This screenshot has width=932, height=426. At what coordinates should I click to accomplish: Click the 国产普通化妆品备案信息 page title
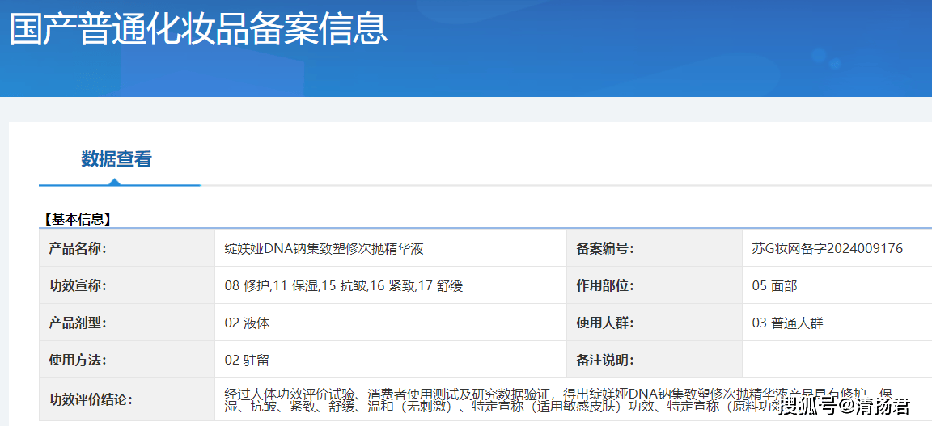point(198,28)
